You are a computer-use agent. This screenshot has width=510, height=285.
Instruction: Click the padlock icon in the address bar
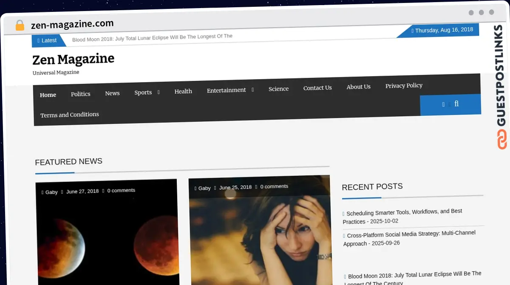[x=20, y=25]
